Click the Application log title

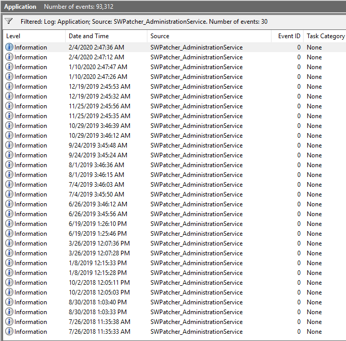(x=20, y=7)
